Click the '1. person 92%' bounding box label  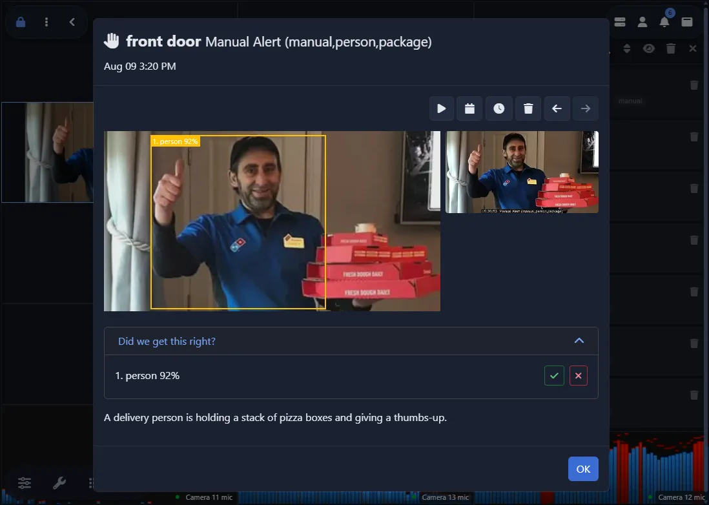point(175,141)
